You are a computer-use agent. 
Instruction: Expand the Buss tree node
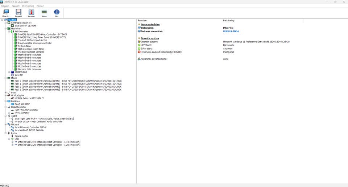(x=6, y=92)
